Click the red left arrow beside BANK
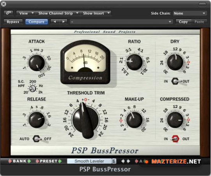Viewport: 211px width, 176px height. click(x=10, y=161)
